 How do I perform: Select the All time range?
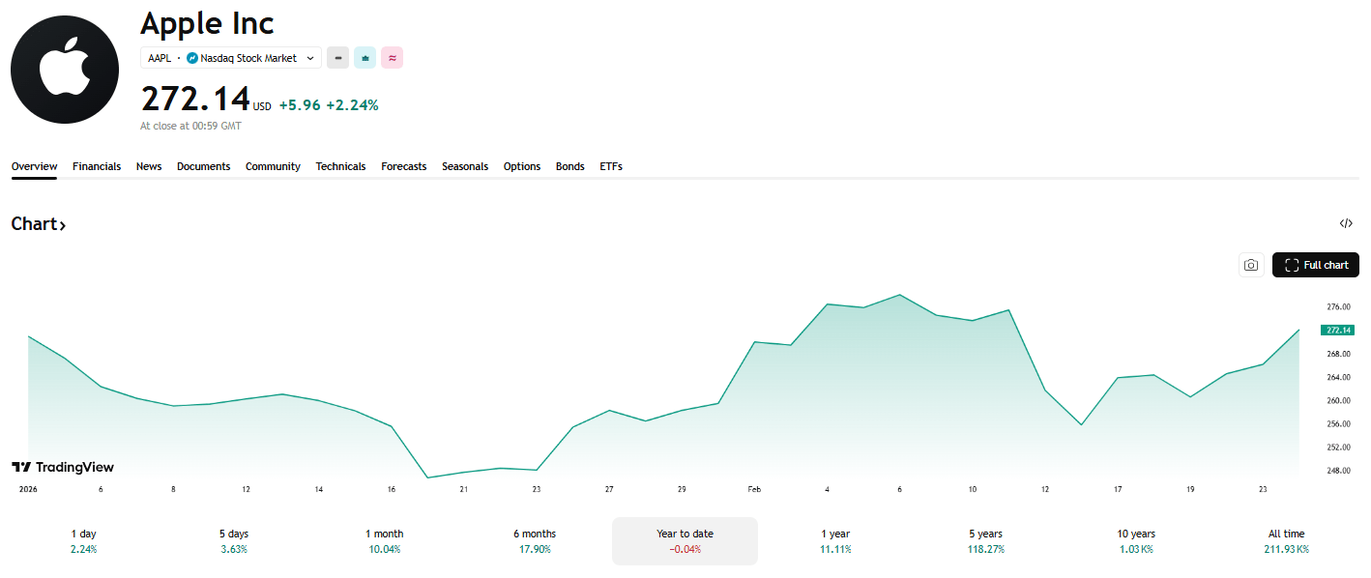(1286, 540)
